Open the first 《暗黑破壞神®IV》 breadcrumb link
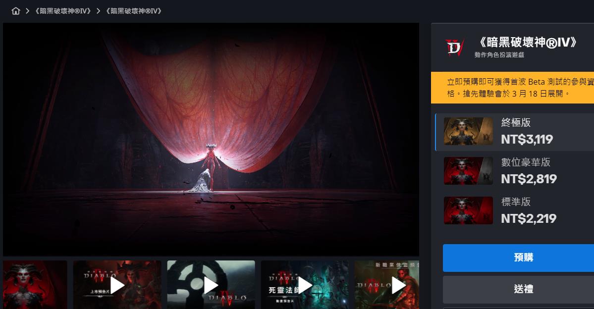 click(x=63, y=11)
